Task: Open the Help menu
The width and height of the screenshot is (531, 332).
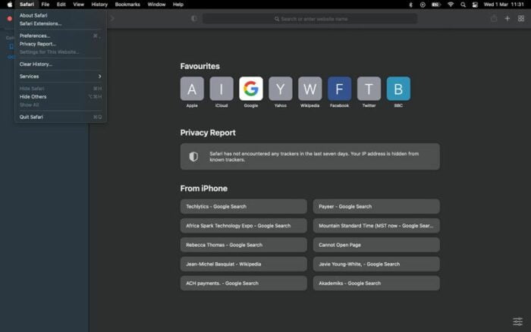Action: [x=178, y=5]
